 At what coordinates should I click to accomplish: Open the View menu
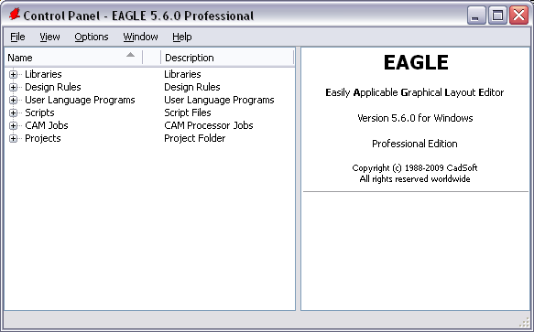pyautogui.click(x=49, y=37)
